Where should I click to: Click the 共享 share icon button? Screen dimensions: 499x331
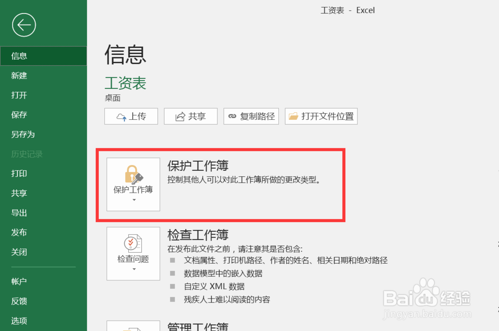(x=191, y=116)
